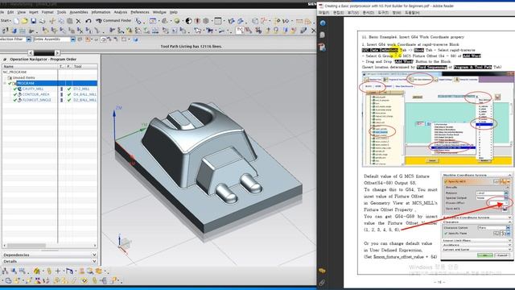
Task: Open the Analysis menu in NX
Action: click(x=121, y=12)
